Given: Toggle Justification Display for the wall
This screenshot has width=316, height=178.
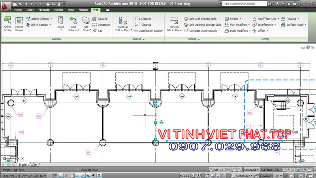Looking at the screenshot, I should click(x=148, y=30).
